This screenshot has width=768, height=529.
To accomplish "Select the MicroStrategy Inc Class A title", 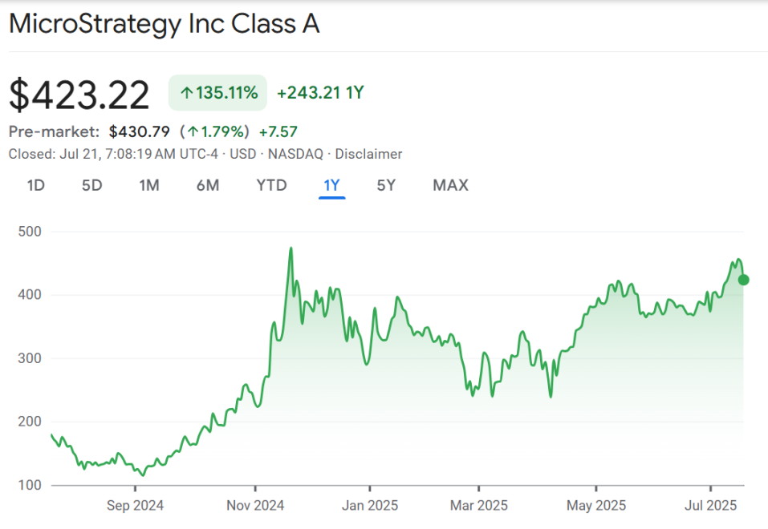I will (164, 24).
